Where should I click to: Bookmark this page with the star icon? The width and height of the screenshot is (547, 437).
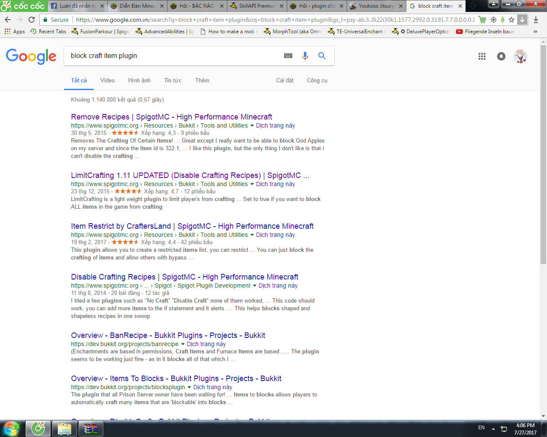(512, 20)
